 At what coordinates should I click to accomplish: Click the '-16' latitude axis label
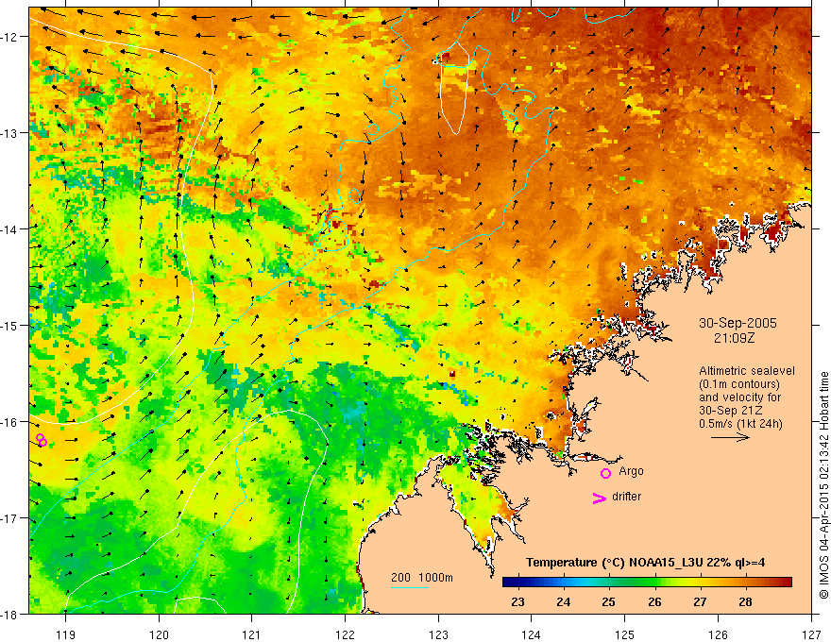point(9,422)
